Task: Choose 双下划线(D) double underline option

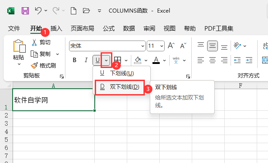Action: 120,87
